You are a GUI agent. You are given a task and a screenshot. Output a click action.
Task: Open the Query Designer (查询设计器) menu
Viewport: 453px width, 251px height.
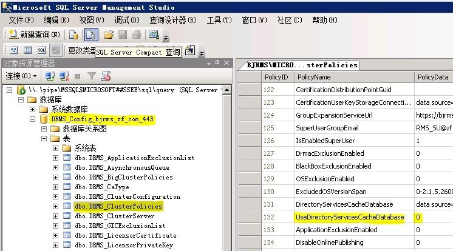pos(173,20)
